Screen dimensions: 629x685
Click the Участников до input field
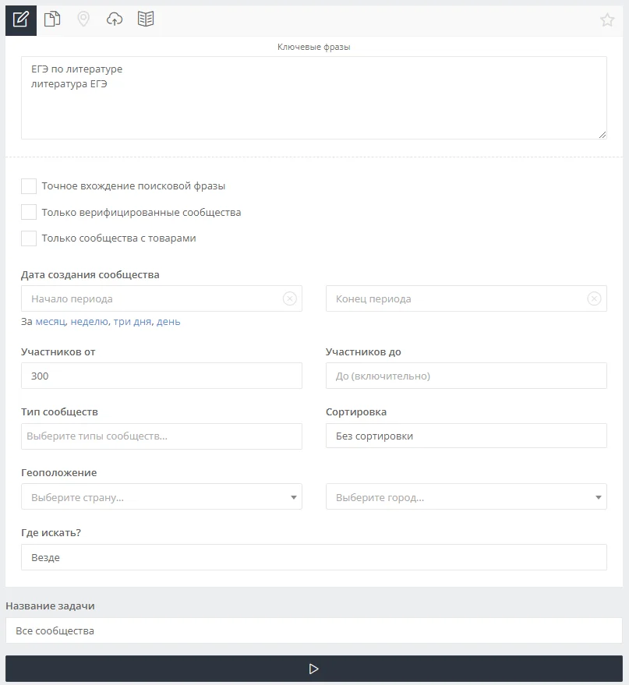(466, 376)
